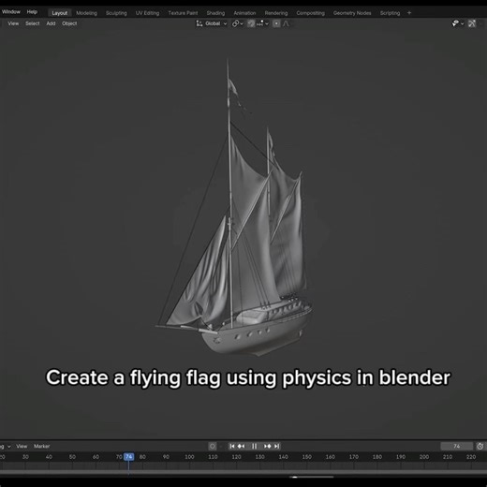Image resolution: width=487 pixels, height=487 pixels.
Task: Open the object visibility and selectability icon
Action: 455,23
